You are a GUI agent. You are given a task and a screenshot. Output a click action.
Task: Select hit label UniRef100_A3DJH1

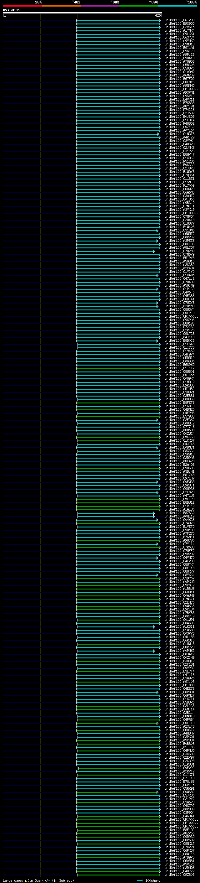(x=179, y=472)
